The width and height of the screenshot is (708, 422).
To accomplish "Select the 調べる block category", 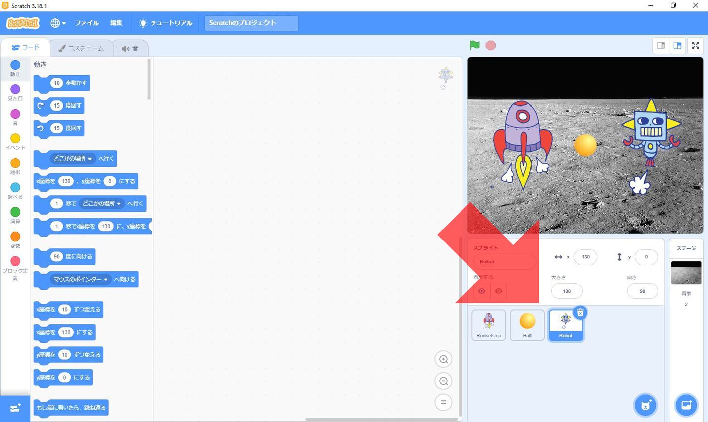I will pos(15,191).
